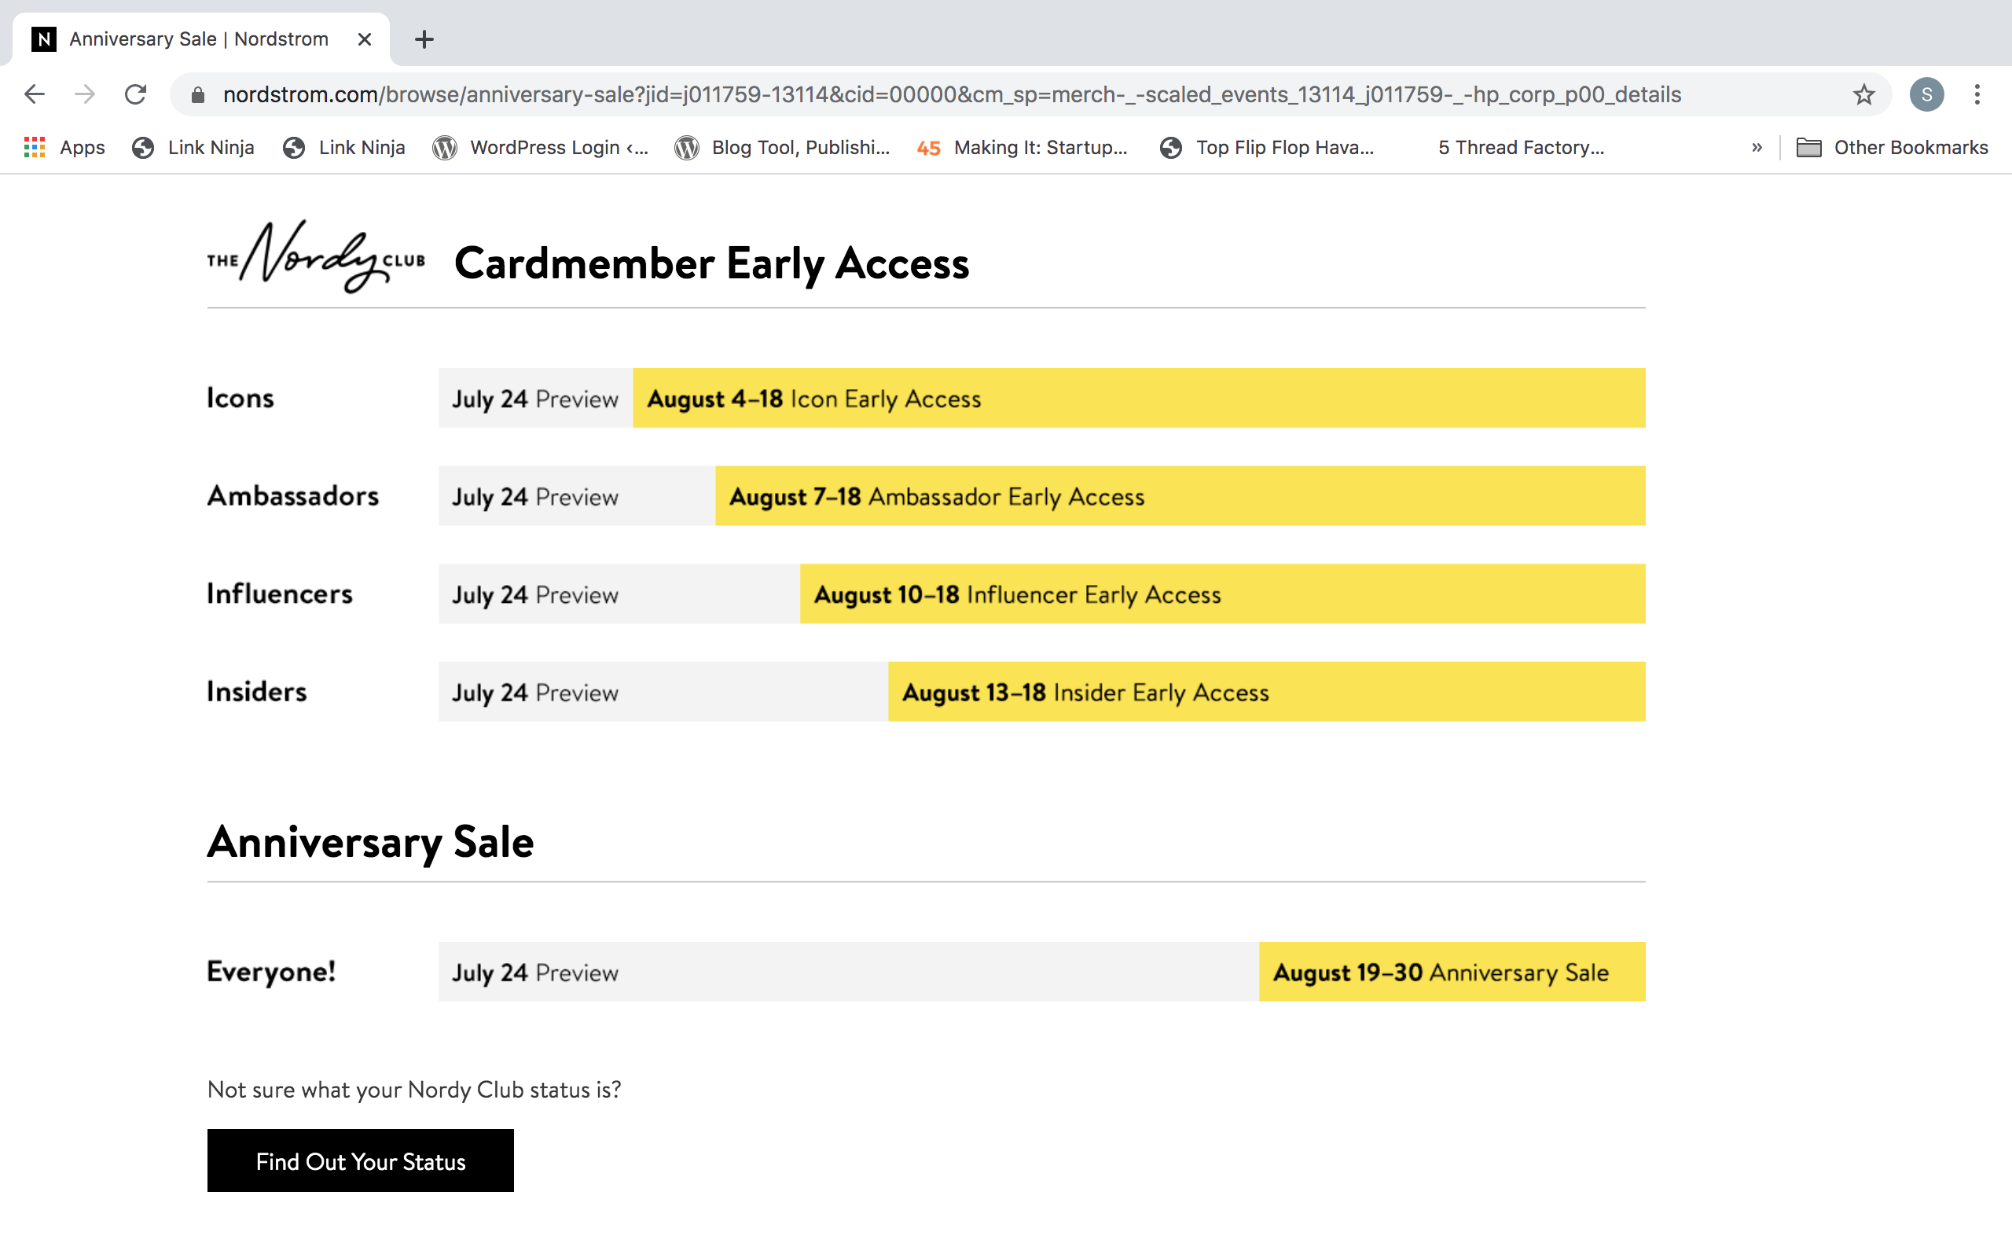Image resolution: width=2012 pixels, height=1258 pixels.
Task: Bookmark this page with the star icon
Action: [1864, 94]
